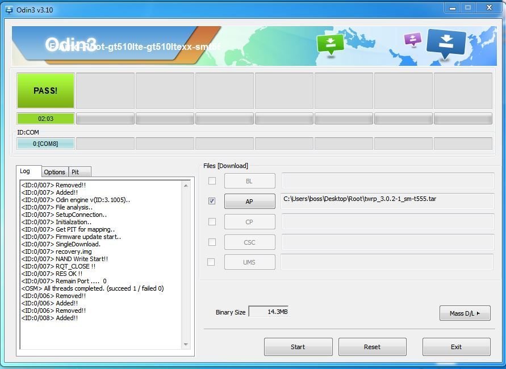Click the 'SingleDownload.' log line
The image size is (506, 369).
(61, 244)
